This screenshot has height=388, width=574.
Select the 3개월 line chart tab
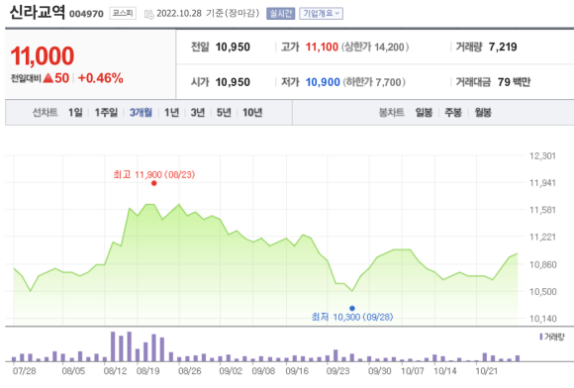point(141,113)
